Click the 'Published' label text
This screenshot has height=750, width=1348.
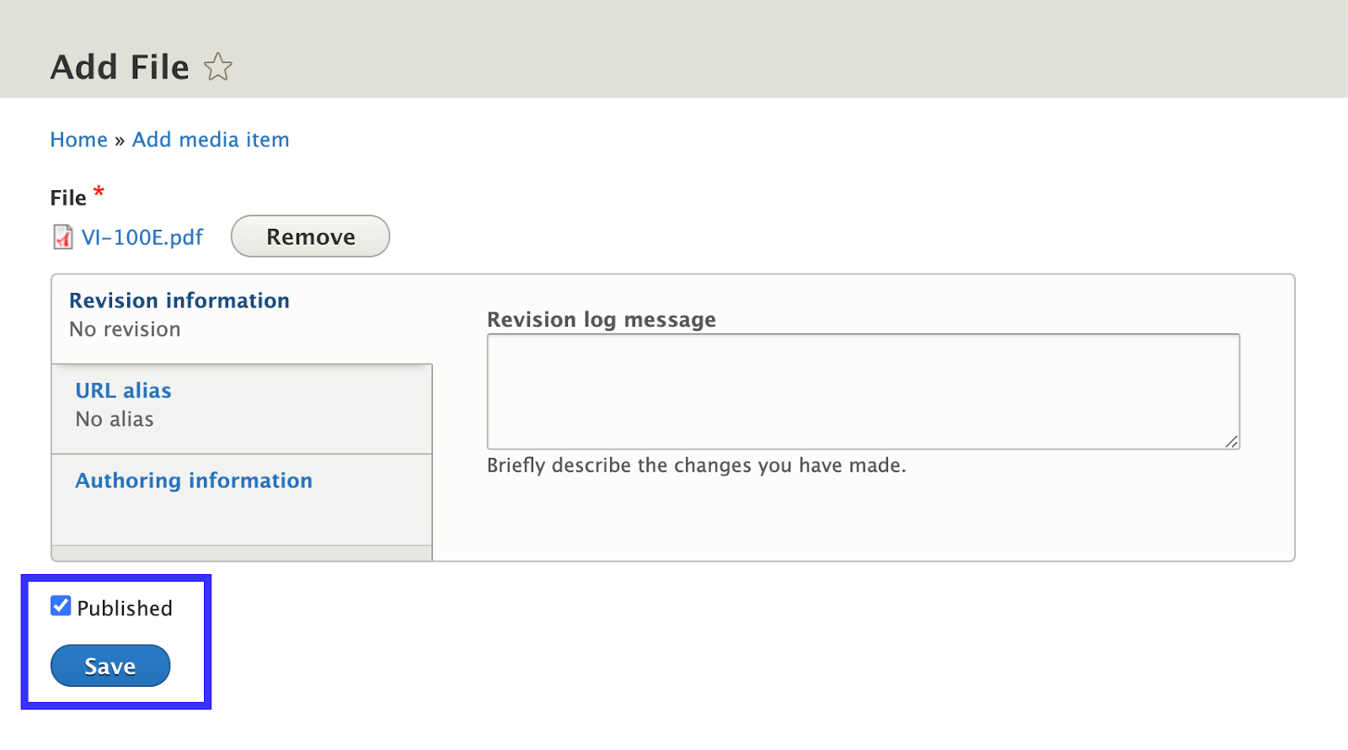point(125,608)
